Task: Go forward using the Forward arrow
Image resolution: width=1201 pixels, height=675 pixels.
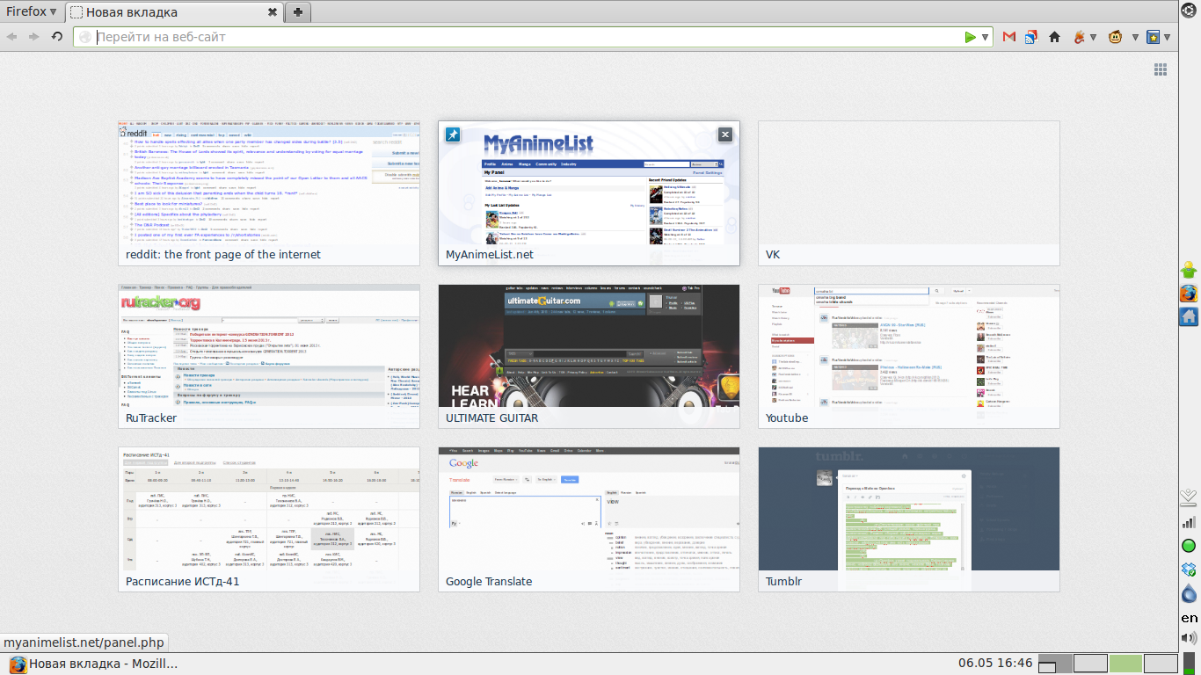Action: [x=33, y=37]
